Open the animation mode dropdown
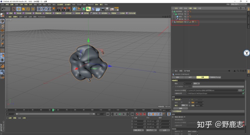 pos(184,106)
